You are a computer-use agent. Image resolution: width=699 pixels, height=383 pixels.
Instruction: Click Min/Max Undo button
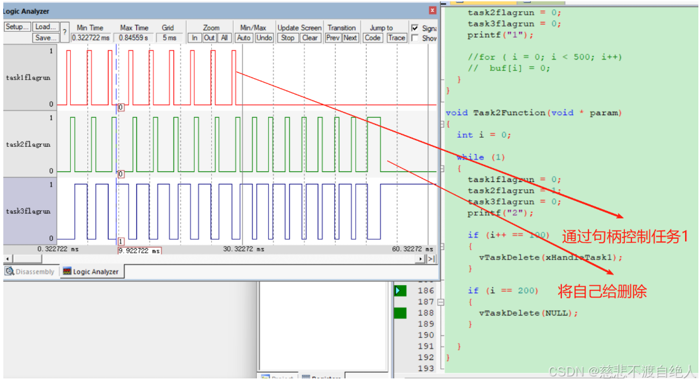tap(264, 38)
